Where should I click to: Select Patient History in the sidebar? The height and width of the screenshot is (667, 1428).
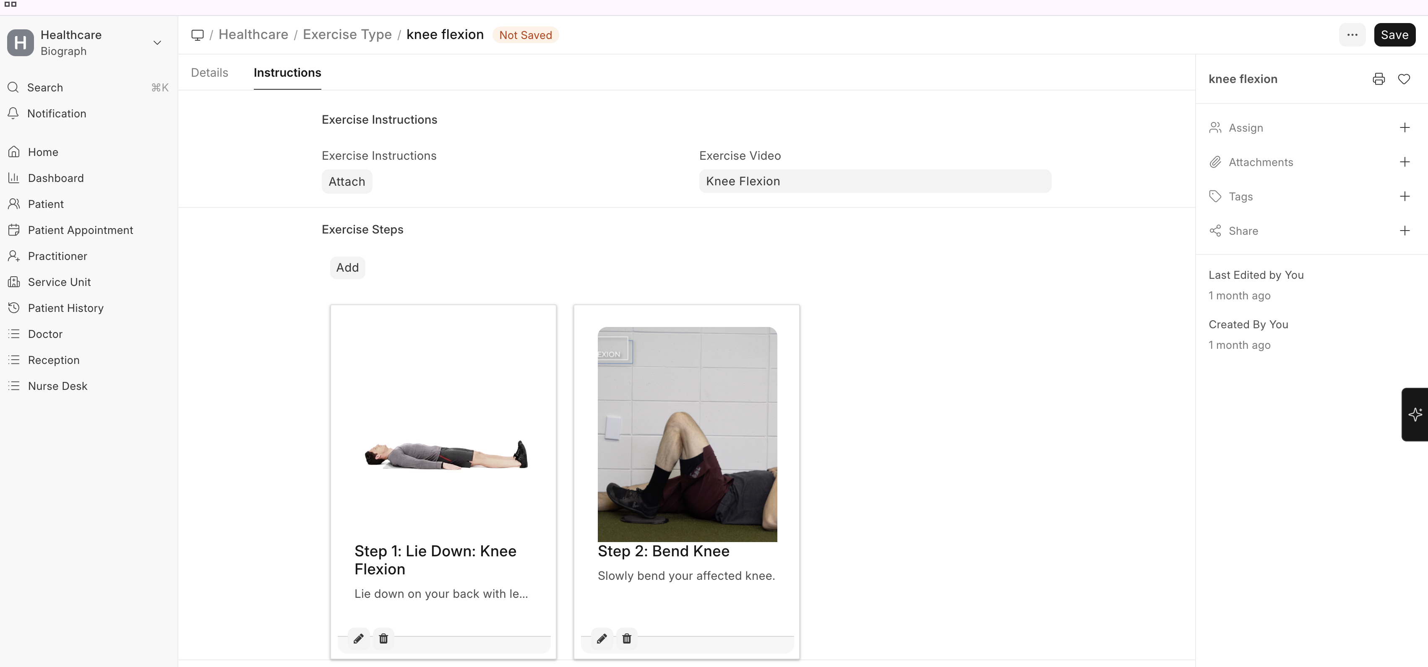pyautogui.click(x=65, y=308)
